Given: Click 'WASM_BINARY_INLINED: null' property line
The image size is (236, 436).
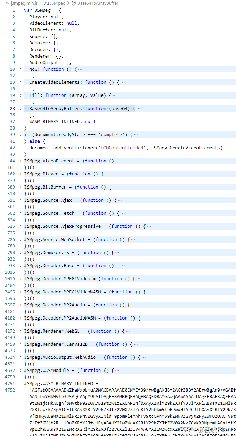Looking at the screenshot, I should coord(62,122).
